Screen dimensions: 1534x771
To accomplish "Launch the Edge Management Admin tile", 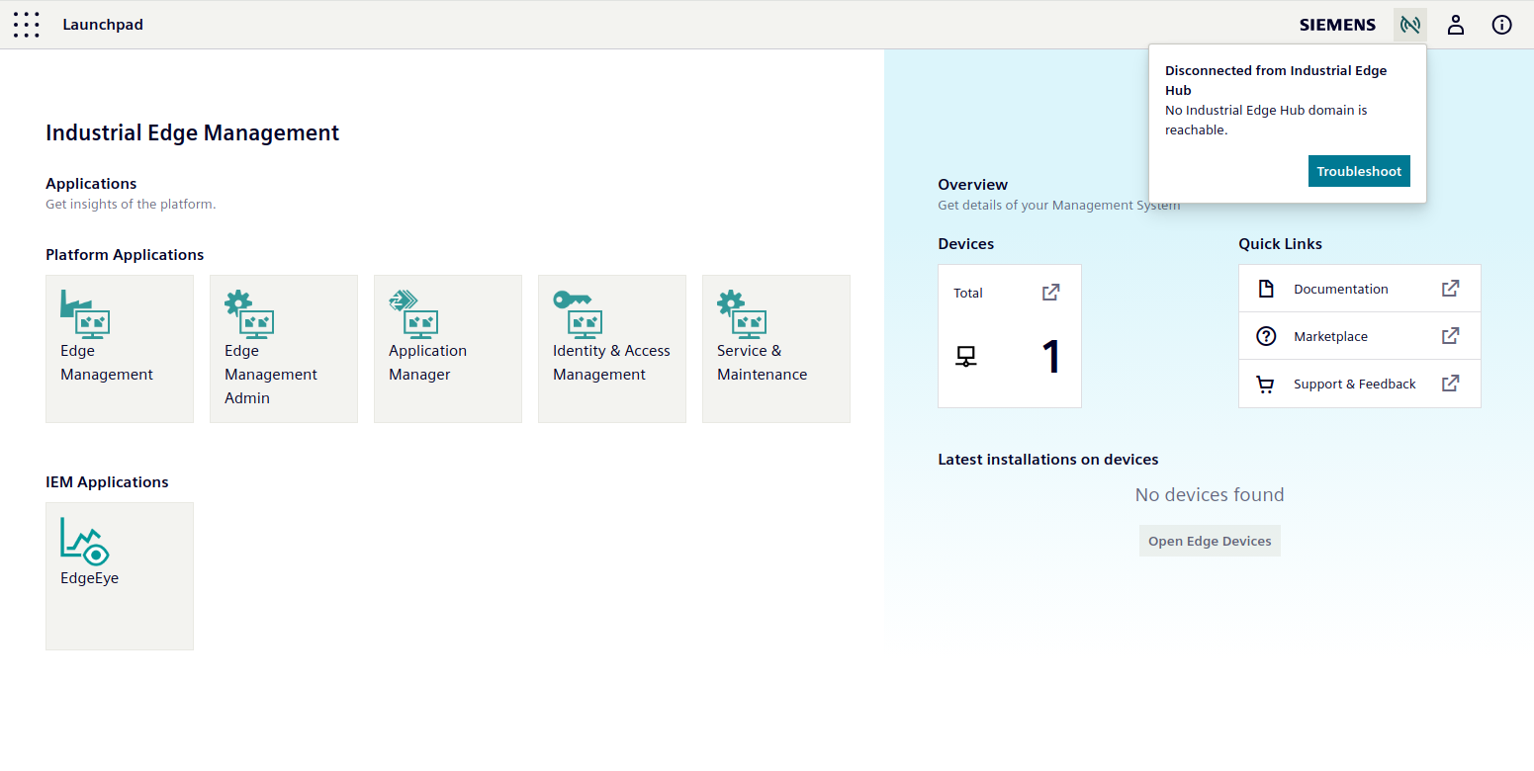I will click(284, 349).
